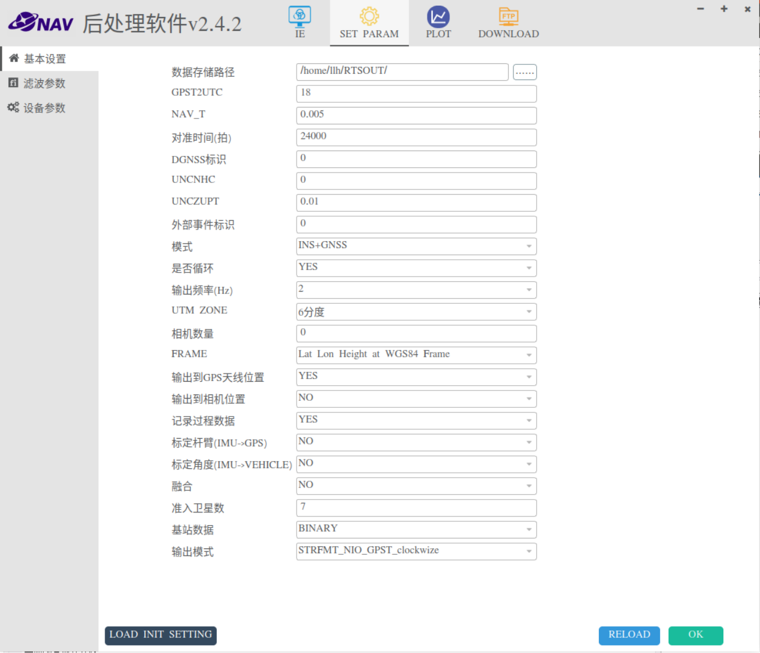Click the LOAD INIT SETTING button
Viewport: 760px width, 653px height.
[x=160, y=636]
